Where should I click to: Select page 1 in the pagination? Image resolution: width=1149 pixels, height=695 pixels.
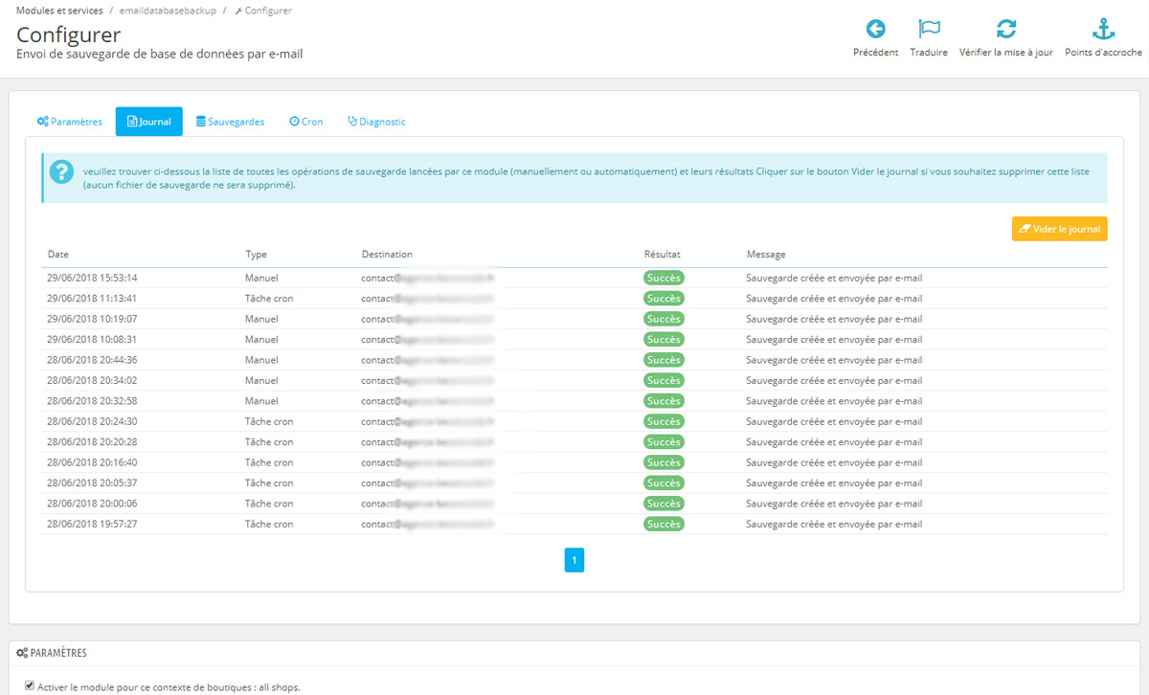[574, 560]
